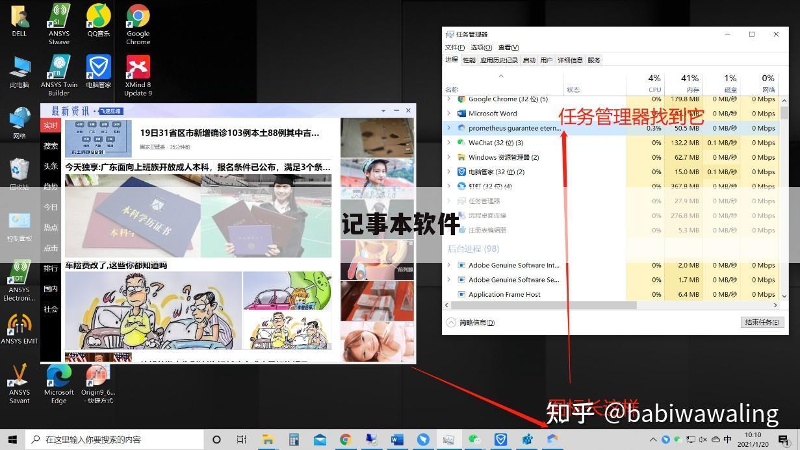Launch Google Chrome desktop shortcut

(138, 24)
